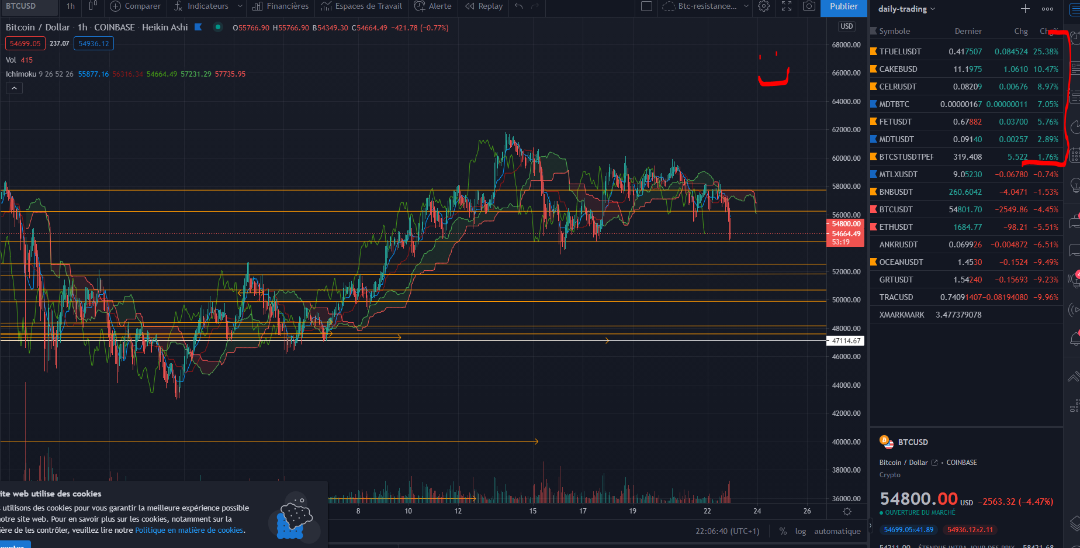Screen dimensions: 1080x548
Task: Open watchlist three-dots options menu
Action: click(1047, 9)
